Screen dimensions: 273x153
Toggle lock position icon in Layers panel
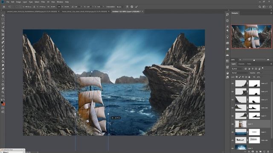coord(243,77)
